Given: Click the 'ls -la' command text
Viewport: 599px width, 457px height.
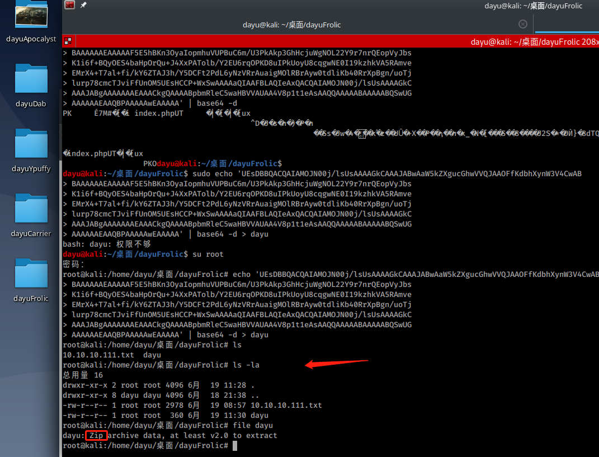Looking at the screenshot, I should (246, 365).
